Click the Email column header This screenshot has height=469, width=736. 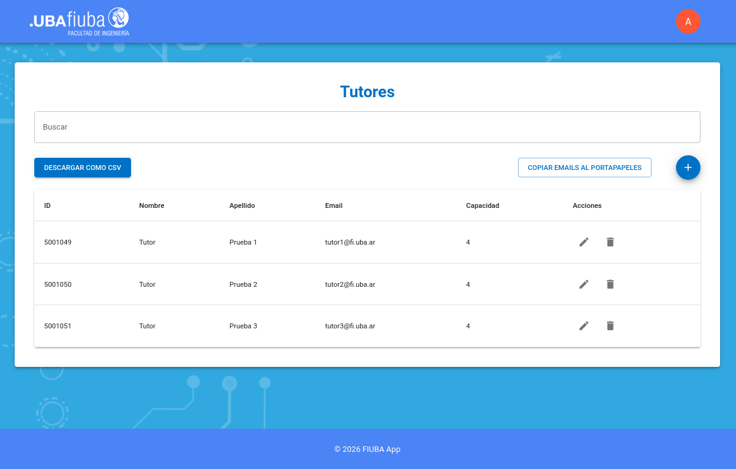334,205
